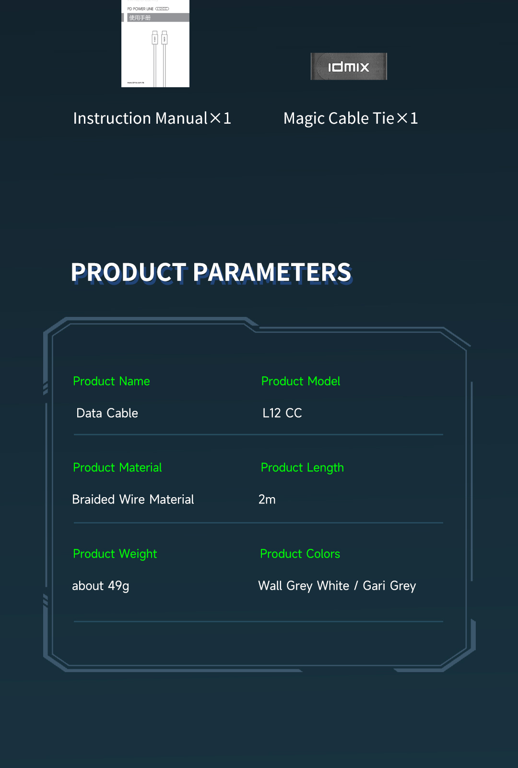Click 'Braided Wire Material' text
Screen dimensions: 518x768
tap(133, 500)
